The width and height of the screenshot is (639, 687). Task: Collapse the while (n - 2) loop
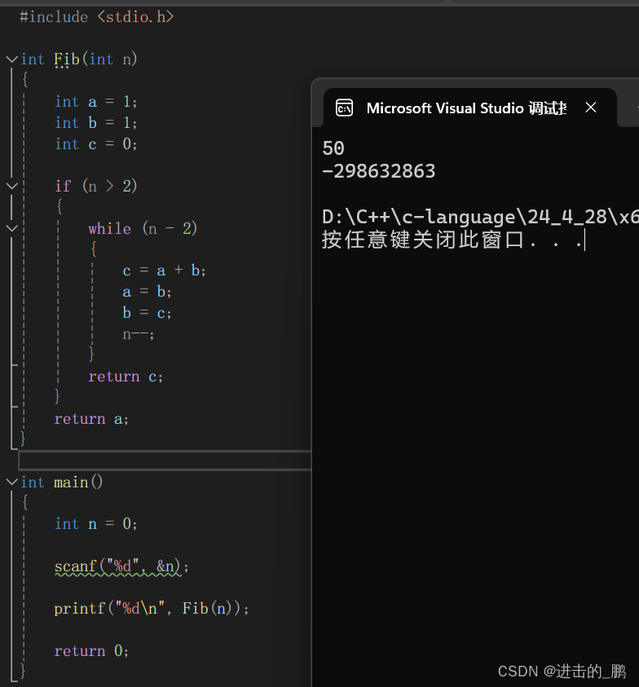[x=12, y=228]
